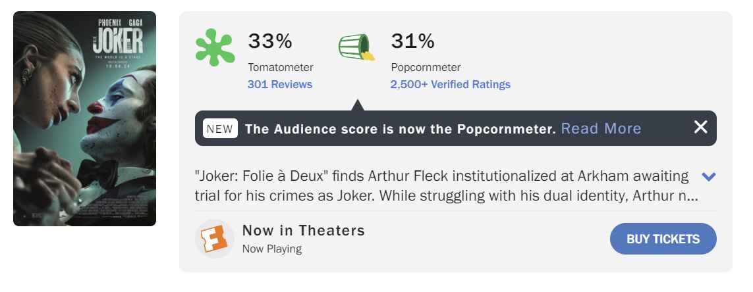Select the Popcornmeter label text
Viewport: 753px width, 292px height.
point(426,67)
